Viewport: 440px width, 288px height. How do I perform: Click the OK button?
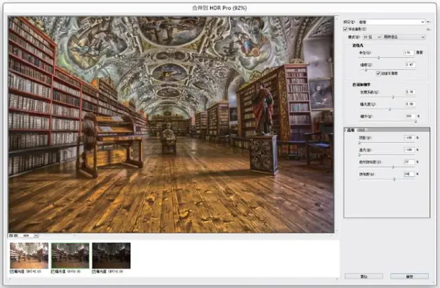(x=409, y=277)
